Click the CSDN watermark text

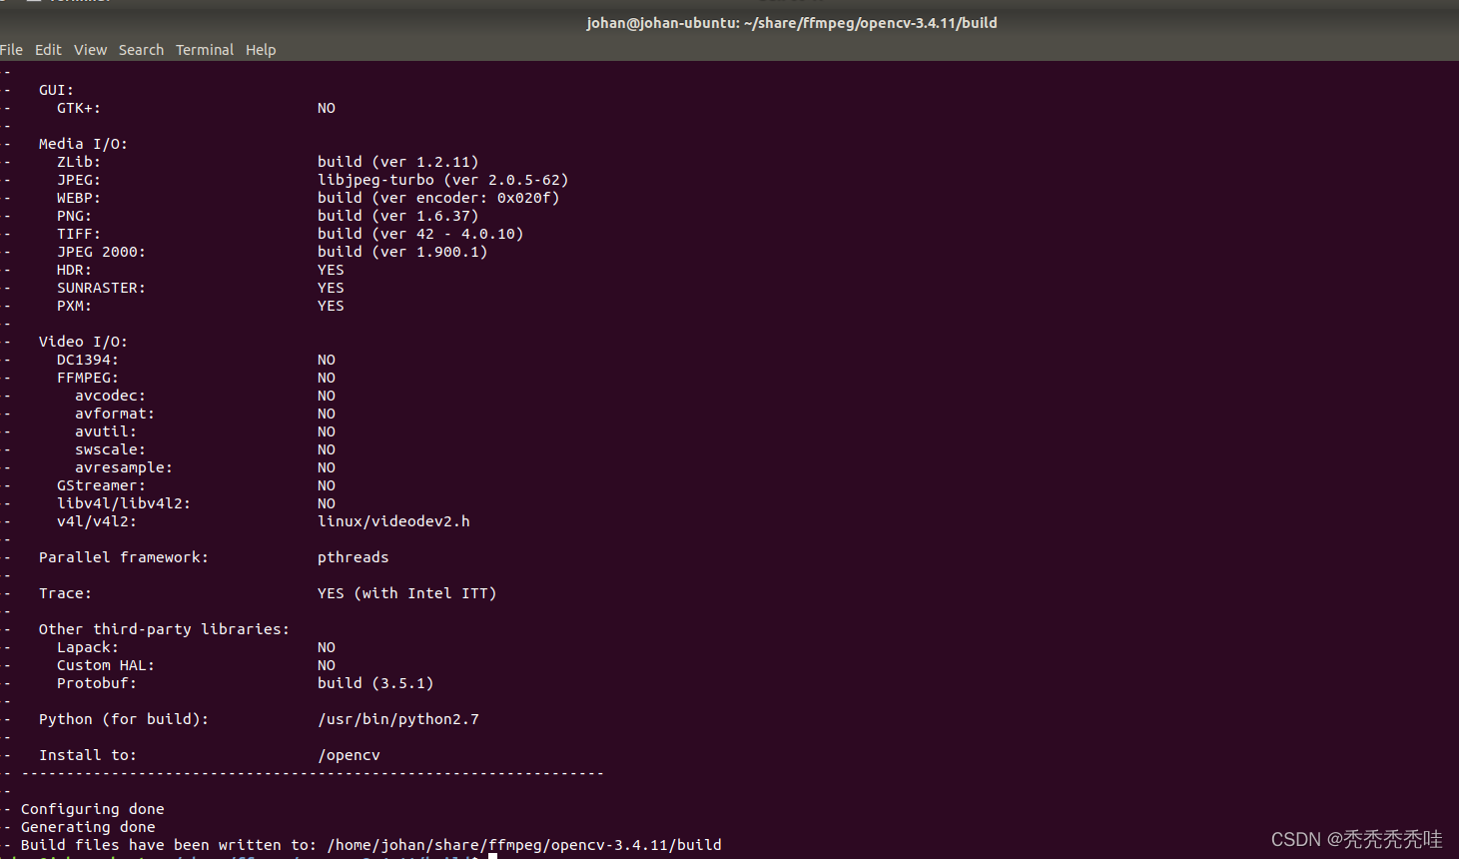pyautogui.click(x=1353, y=839)
